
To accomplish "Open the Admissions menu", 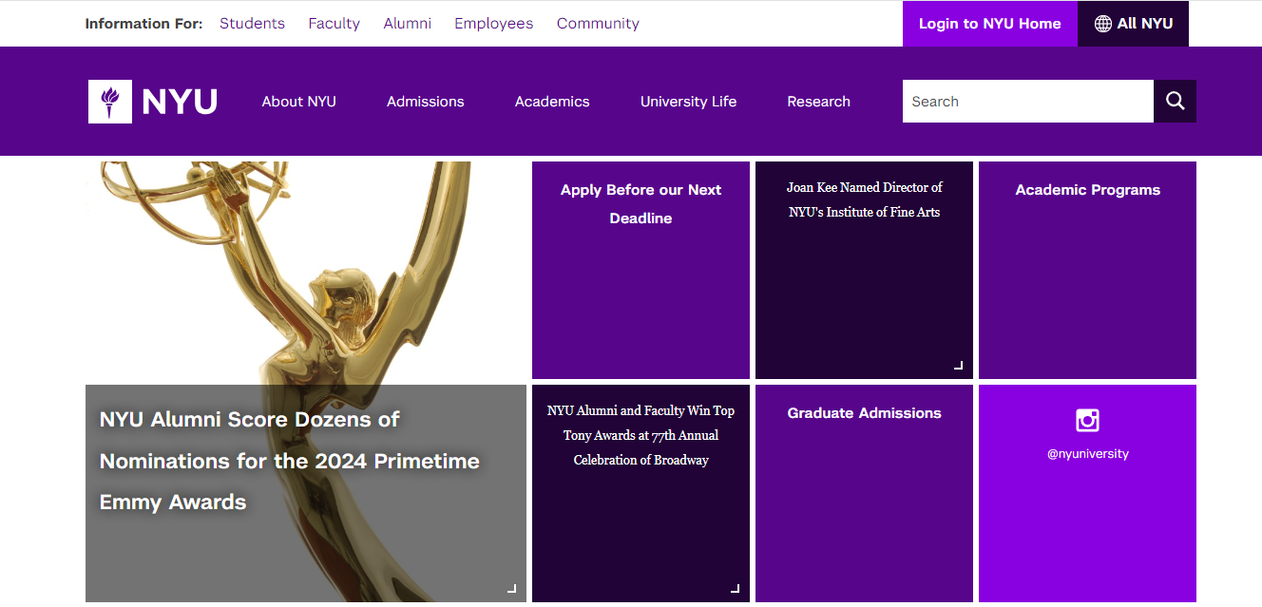I will pos(426,102).
